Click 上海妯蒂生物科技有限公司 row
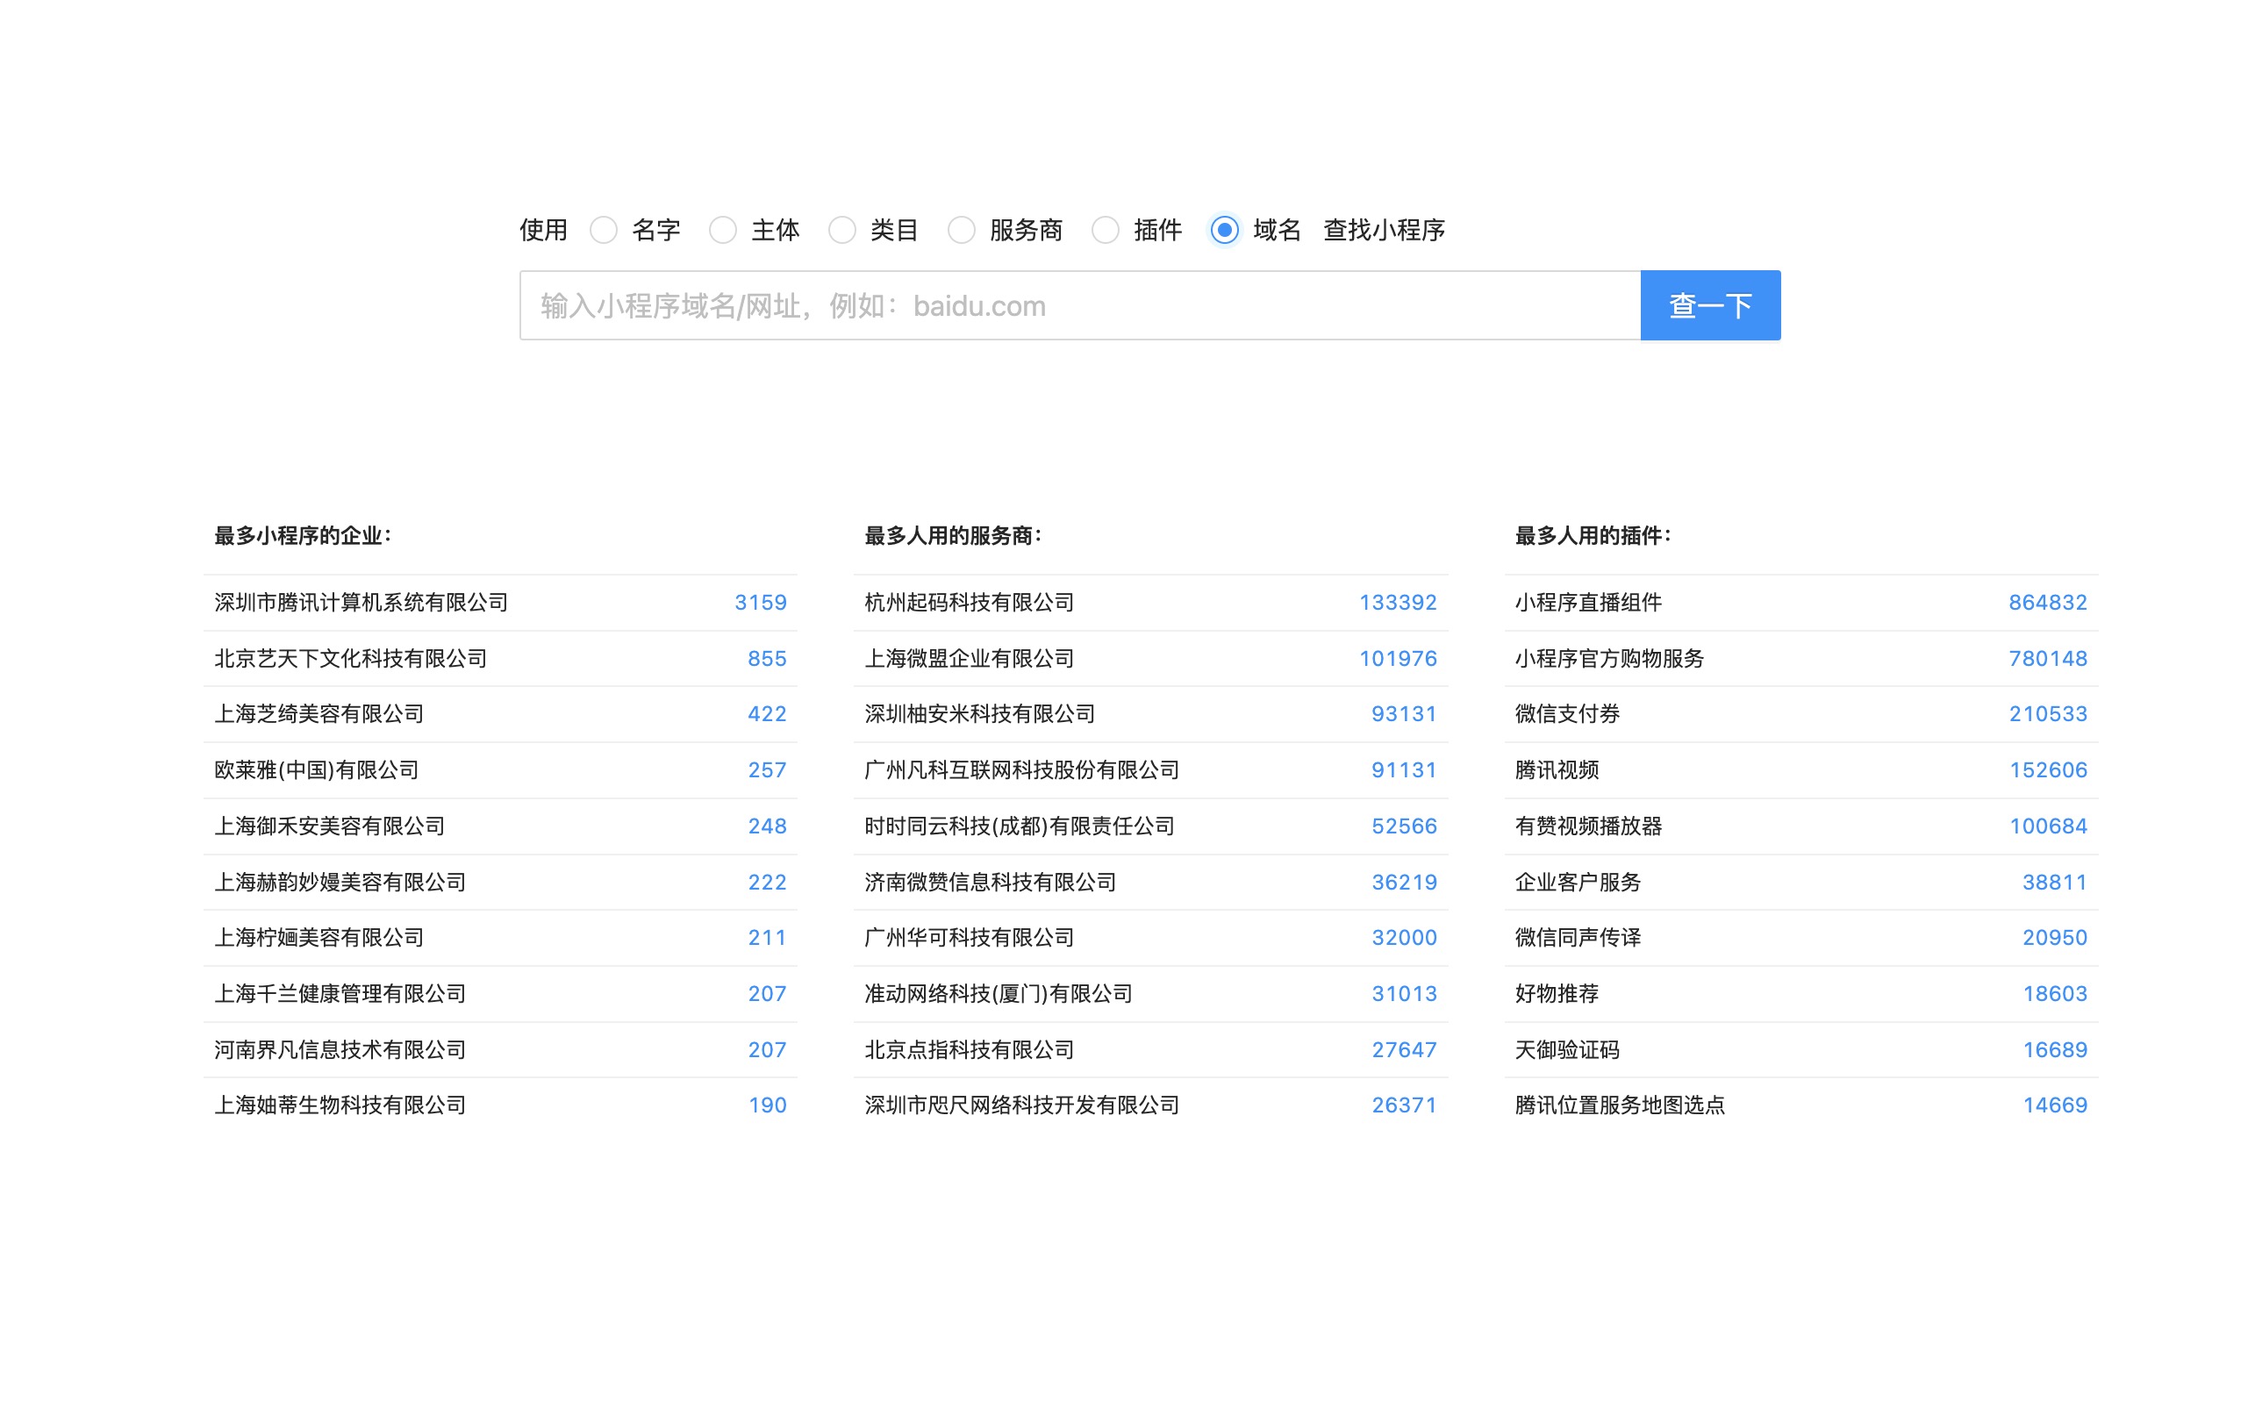Viewport: 2255px width, 1416px height. (340, 1105)
